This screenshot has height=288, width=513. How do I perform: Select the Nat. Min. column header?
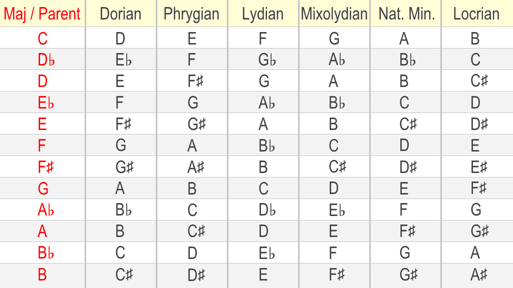tap(406, 13)
